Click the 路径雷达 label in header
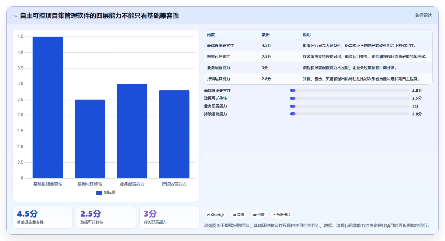 point(423,15)
